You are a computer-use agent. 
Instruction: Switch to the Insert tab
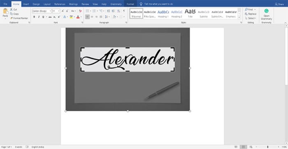point(26,4)
